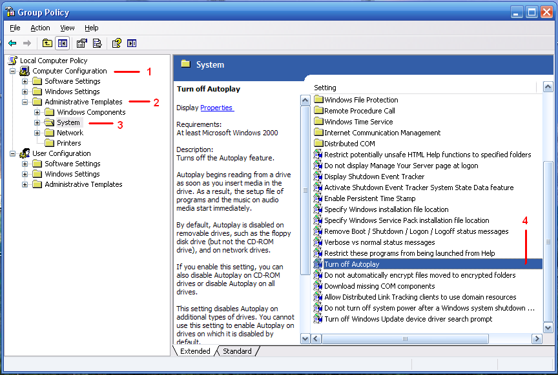Select the Printers folder in tree
The image size is (558, 375).
pyautogui.click(x=68, y=143)
